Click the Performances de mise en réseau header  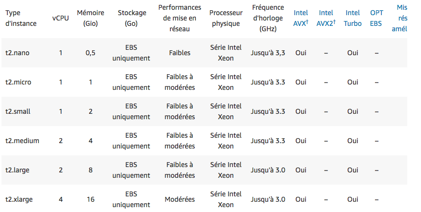click(180, 18)
